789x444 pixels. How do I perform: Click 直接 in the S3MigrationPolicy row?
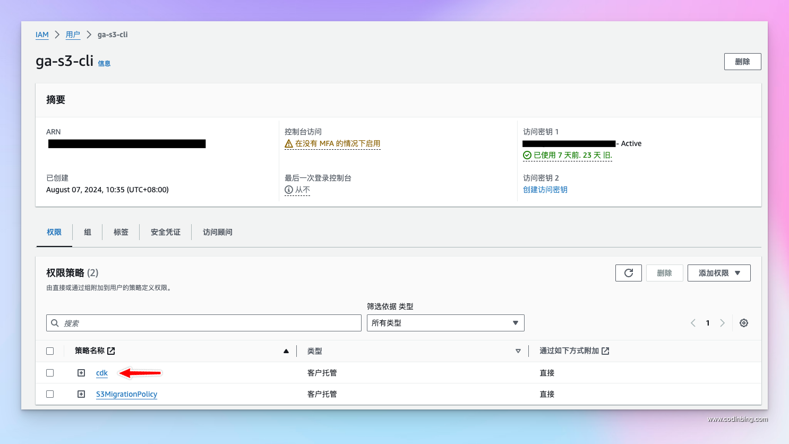(x=547, y=394)
